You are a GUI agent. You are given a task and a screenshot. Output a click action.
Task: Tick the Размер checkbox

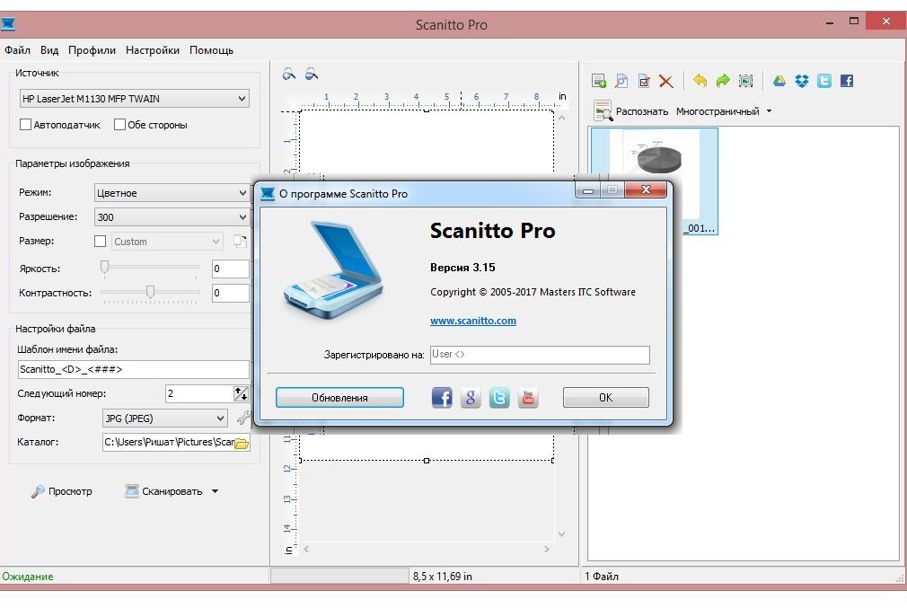coord(100,242)
